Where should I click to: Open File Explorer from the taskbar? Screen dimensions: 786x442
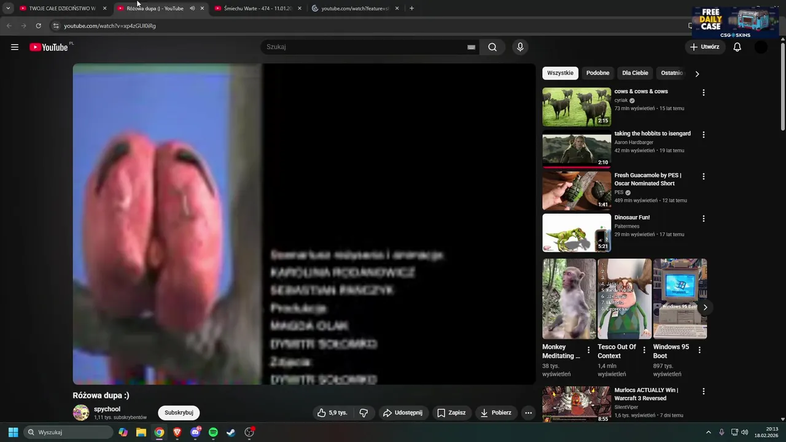(x=141, y=432)
